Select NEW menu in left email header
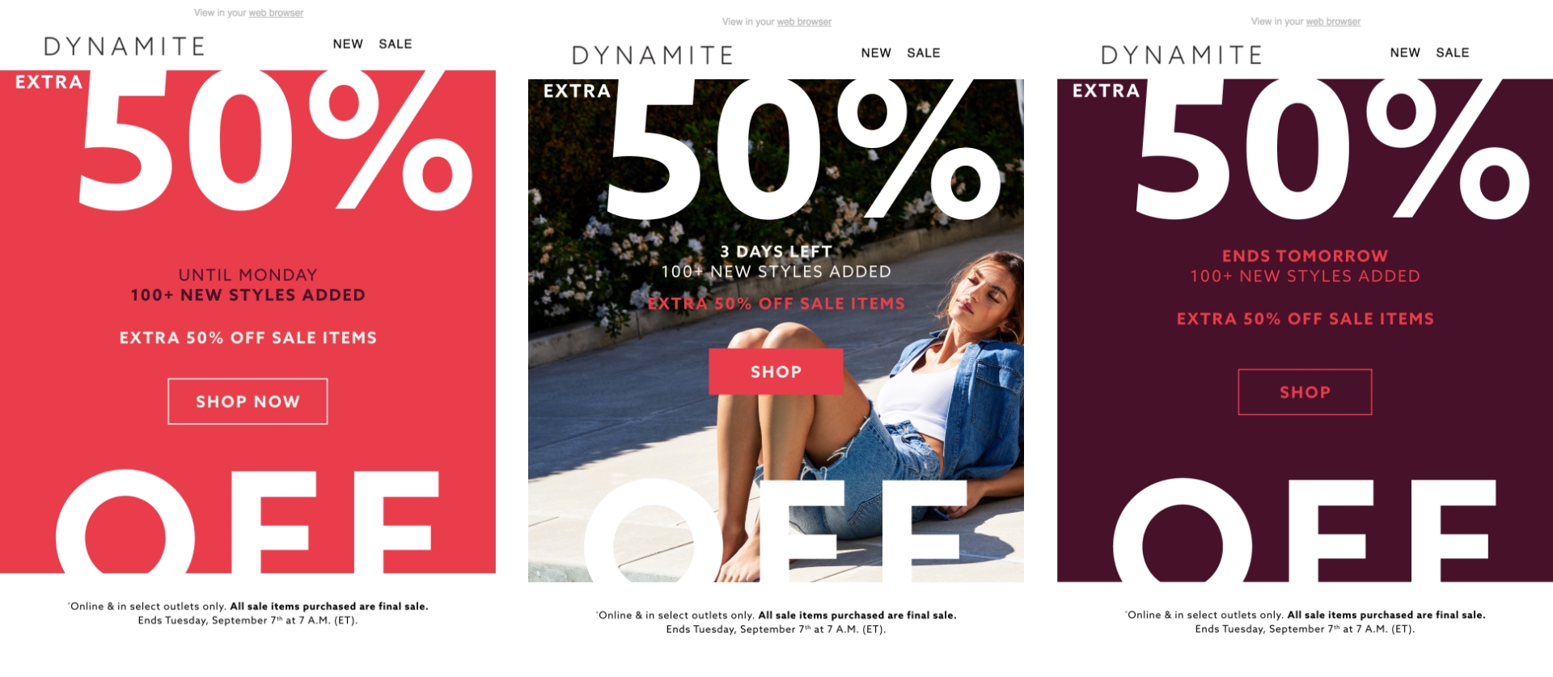The height and width of the screenshot is (677, 1553). pyautogui.click(x=348, y=44)
